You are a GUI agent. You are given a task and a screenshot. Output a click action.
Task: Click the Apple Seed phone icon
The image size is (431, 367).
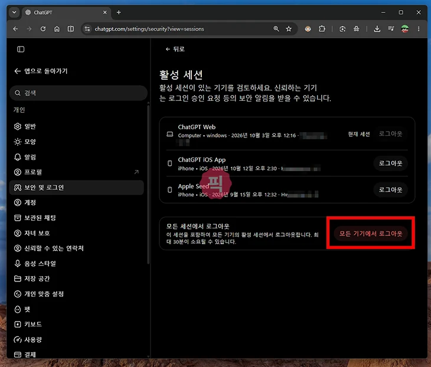(170, 189)
